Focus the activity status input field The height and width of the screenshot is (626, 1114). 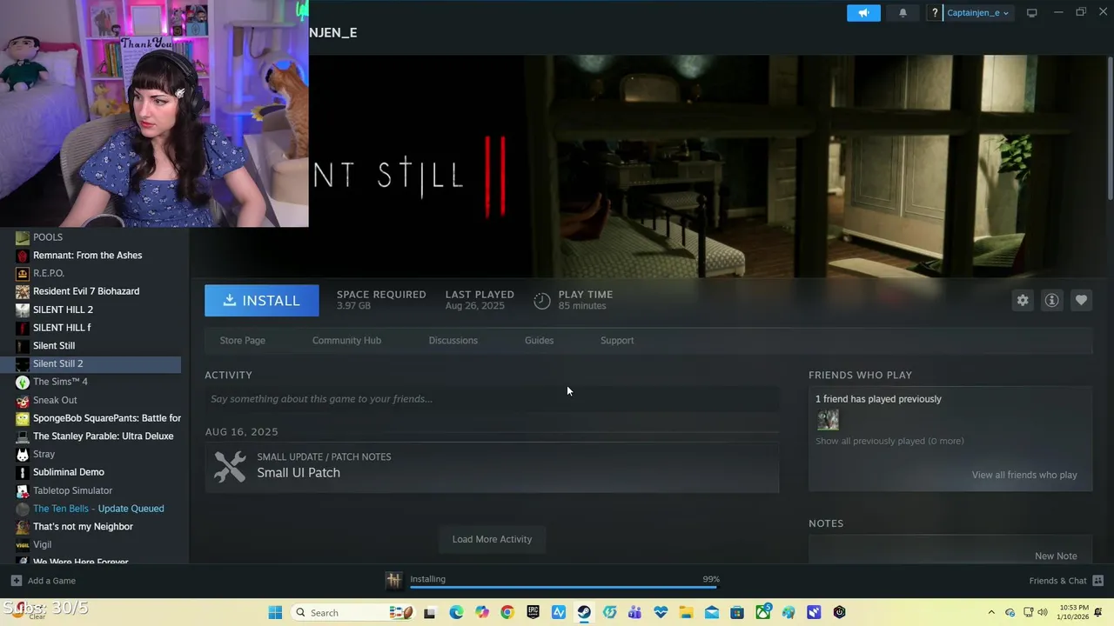[492, 399]
